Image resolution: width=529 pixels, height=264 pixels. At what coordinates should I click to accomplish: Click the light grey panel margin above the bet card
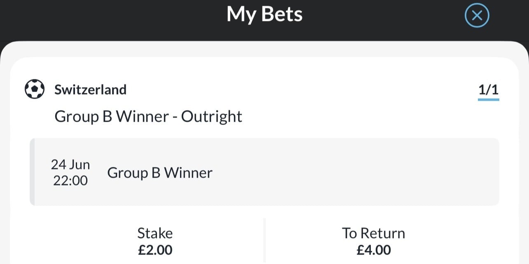pos(264,50)
